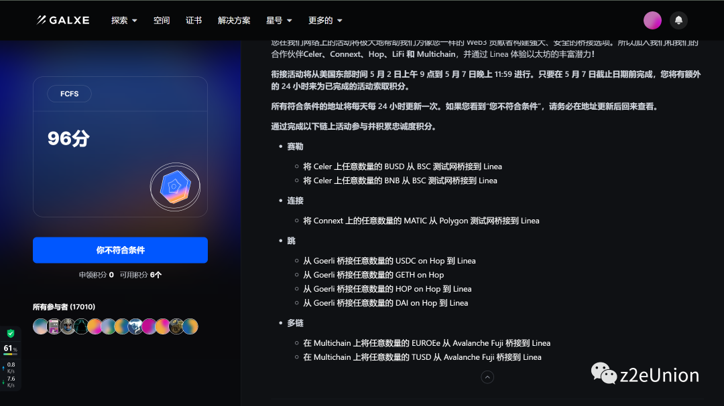Click the 你不符合条件 blue button
The image size is (724, 406).
tap(120, 250)
